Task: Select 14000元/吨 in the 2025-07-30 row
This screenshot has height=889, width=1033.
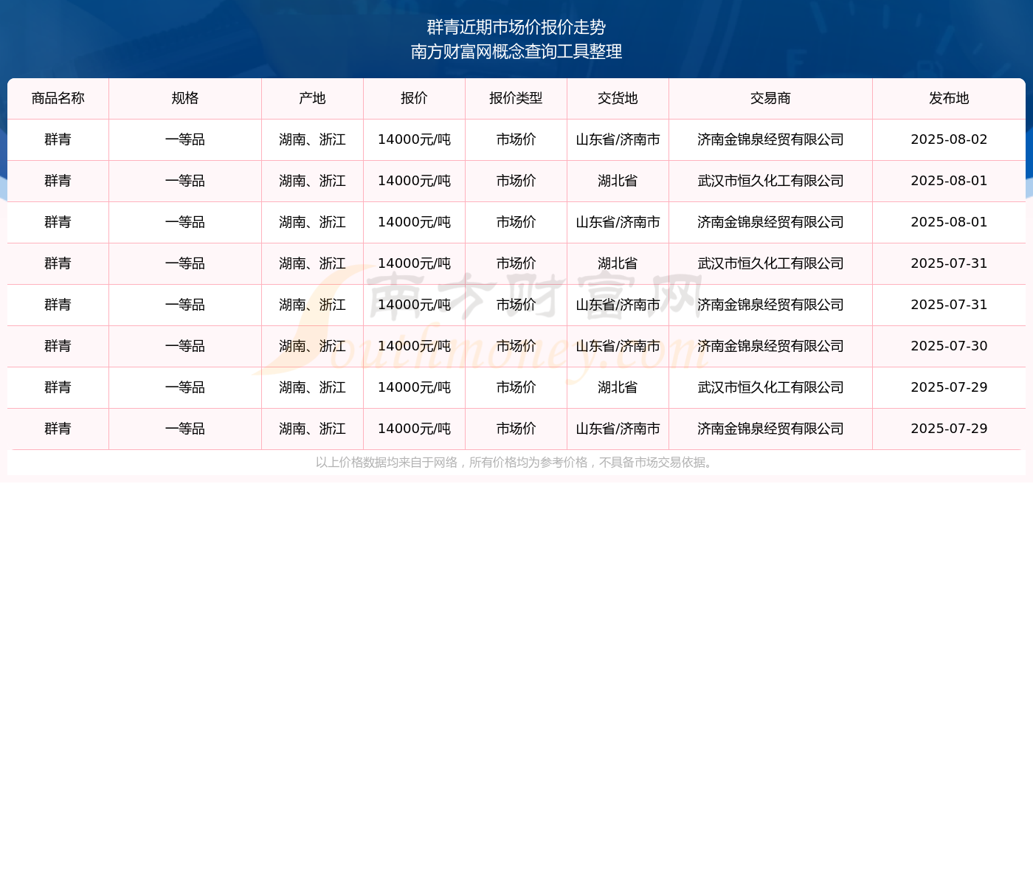Action: (x=415, y=346)
